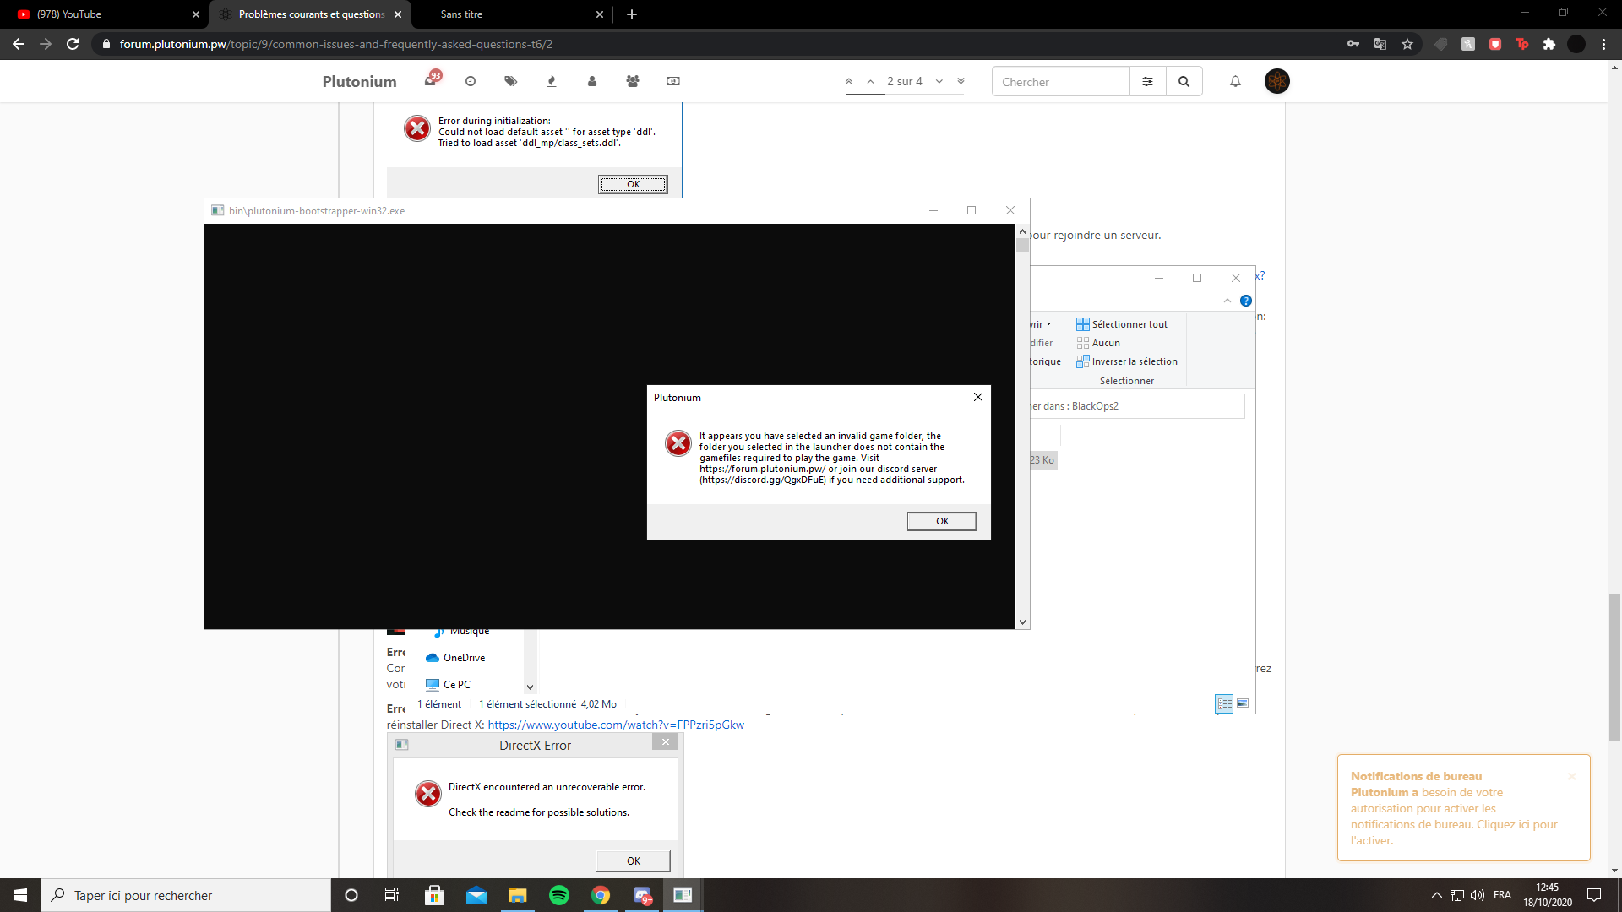Image resolution: width=1622 pixels, height=912 pixels.
Task: Open the users icon in forum navbar
Action: point(591,81)
